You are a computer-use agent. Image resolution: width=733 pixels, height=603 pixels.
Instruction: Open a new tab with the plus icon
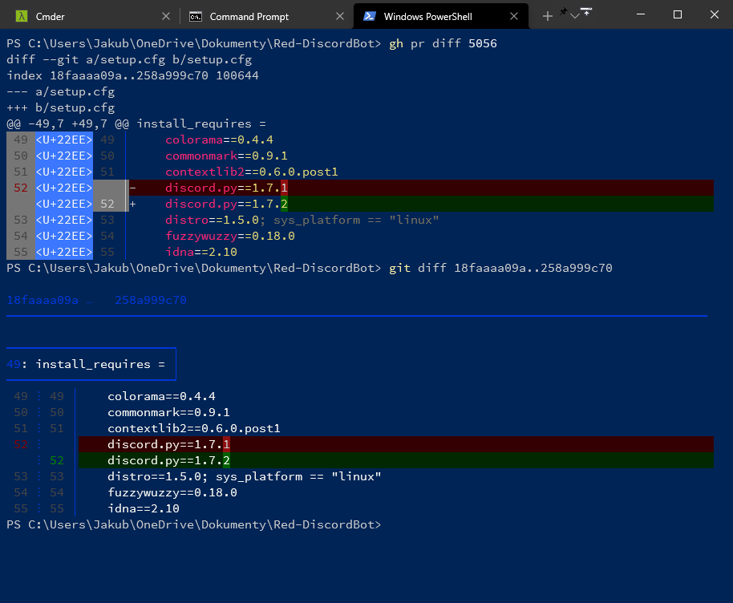[x=547, y=14]
